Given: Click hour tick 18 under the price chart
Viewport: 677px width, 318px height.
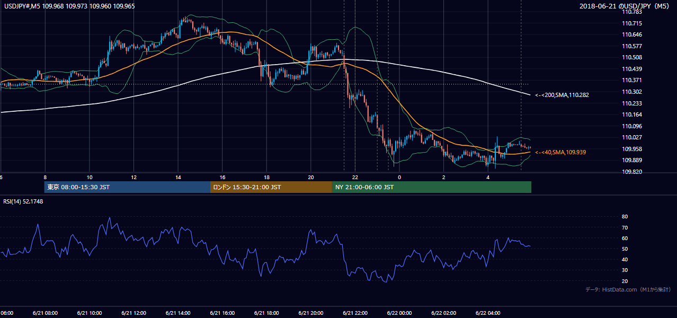Looking at the screenshot, I should (266, 177).
